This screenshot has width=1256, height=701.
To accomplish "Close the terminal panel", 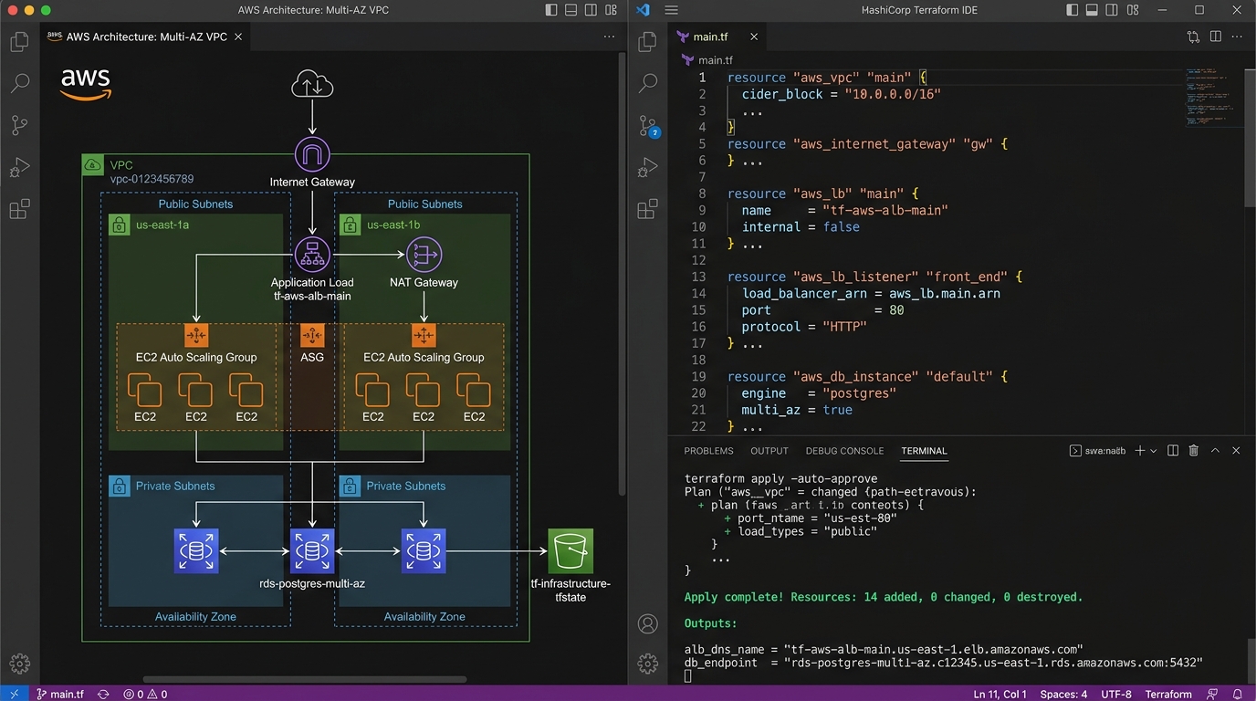I will (x=1236, y=451).
